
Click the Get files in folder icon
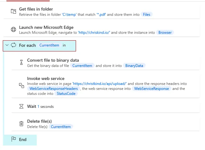pyautogui.click(x=13, y=11)
